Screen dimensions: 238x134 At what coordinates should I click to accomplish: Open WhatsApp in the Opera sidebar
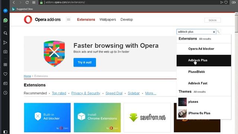[5, 20]
